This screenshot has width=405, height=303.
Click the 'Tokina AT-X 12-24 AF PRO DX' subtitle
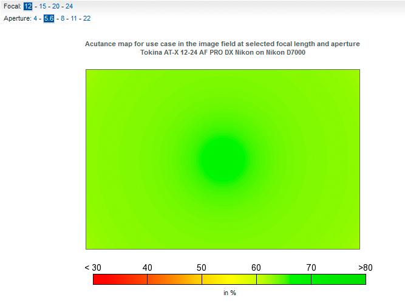pos(223,52)
